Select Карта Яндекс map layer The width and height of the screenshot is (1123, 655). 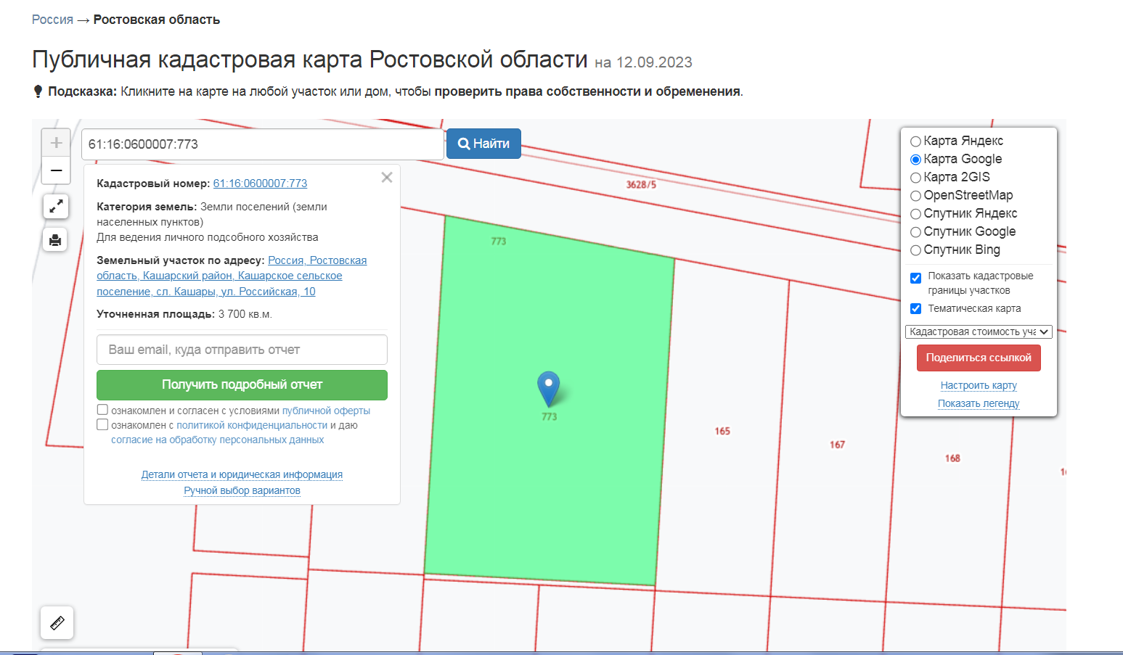pos(916,141)
